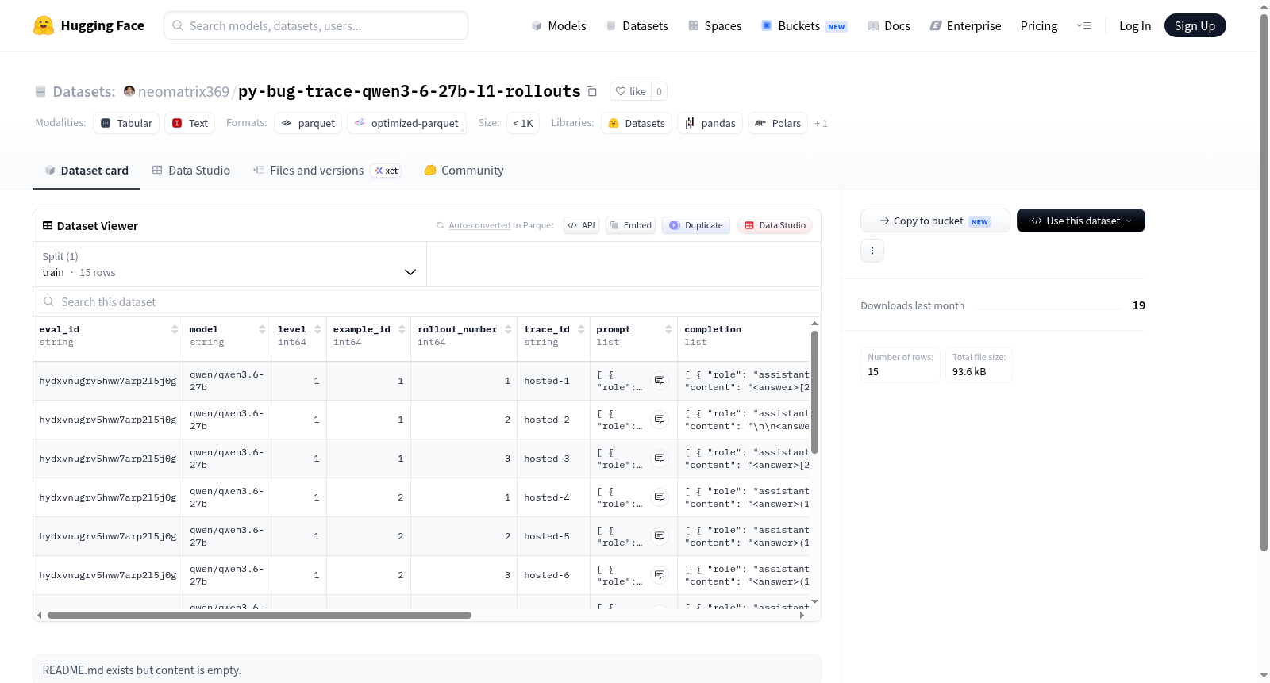The image size is (1270, 683).
Task: Click the search magnifier icon in table search
Action: tap(49, 301)
